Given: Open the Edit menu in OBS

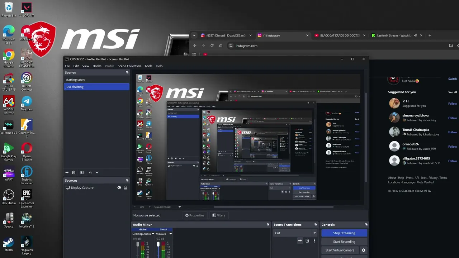Looking at the screenshot, I should [76, 66].
